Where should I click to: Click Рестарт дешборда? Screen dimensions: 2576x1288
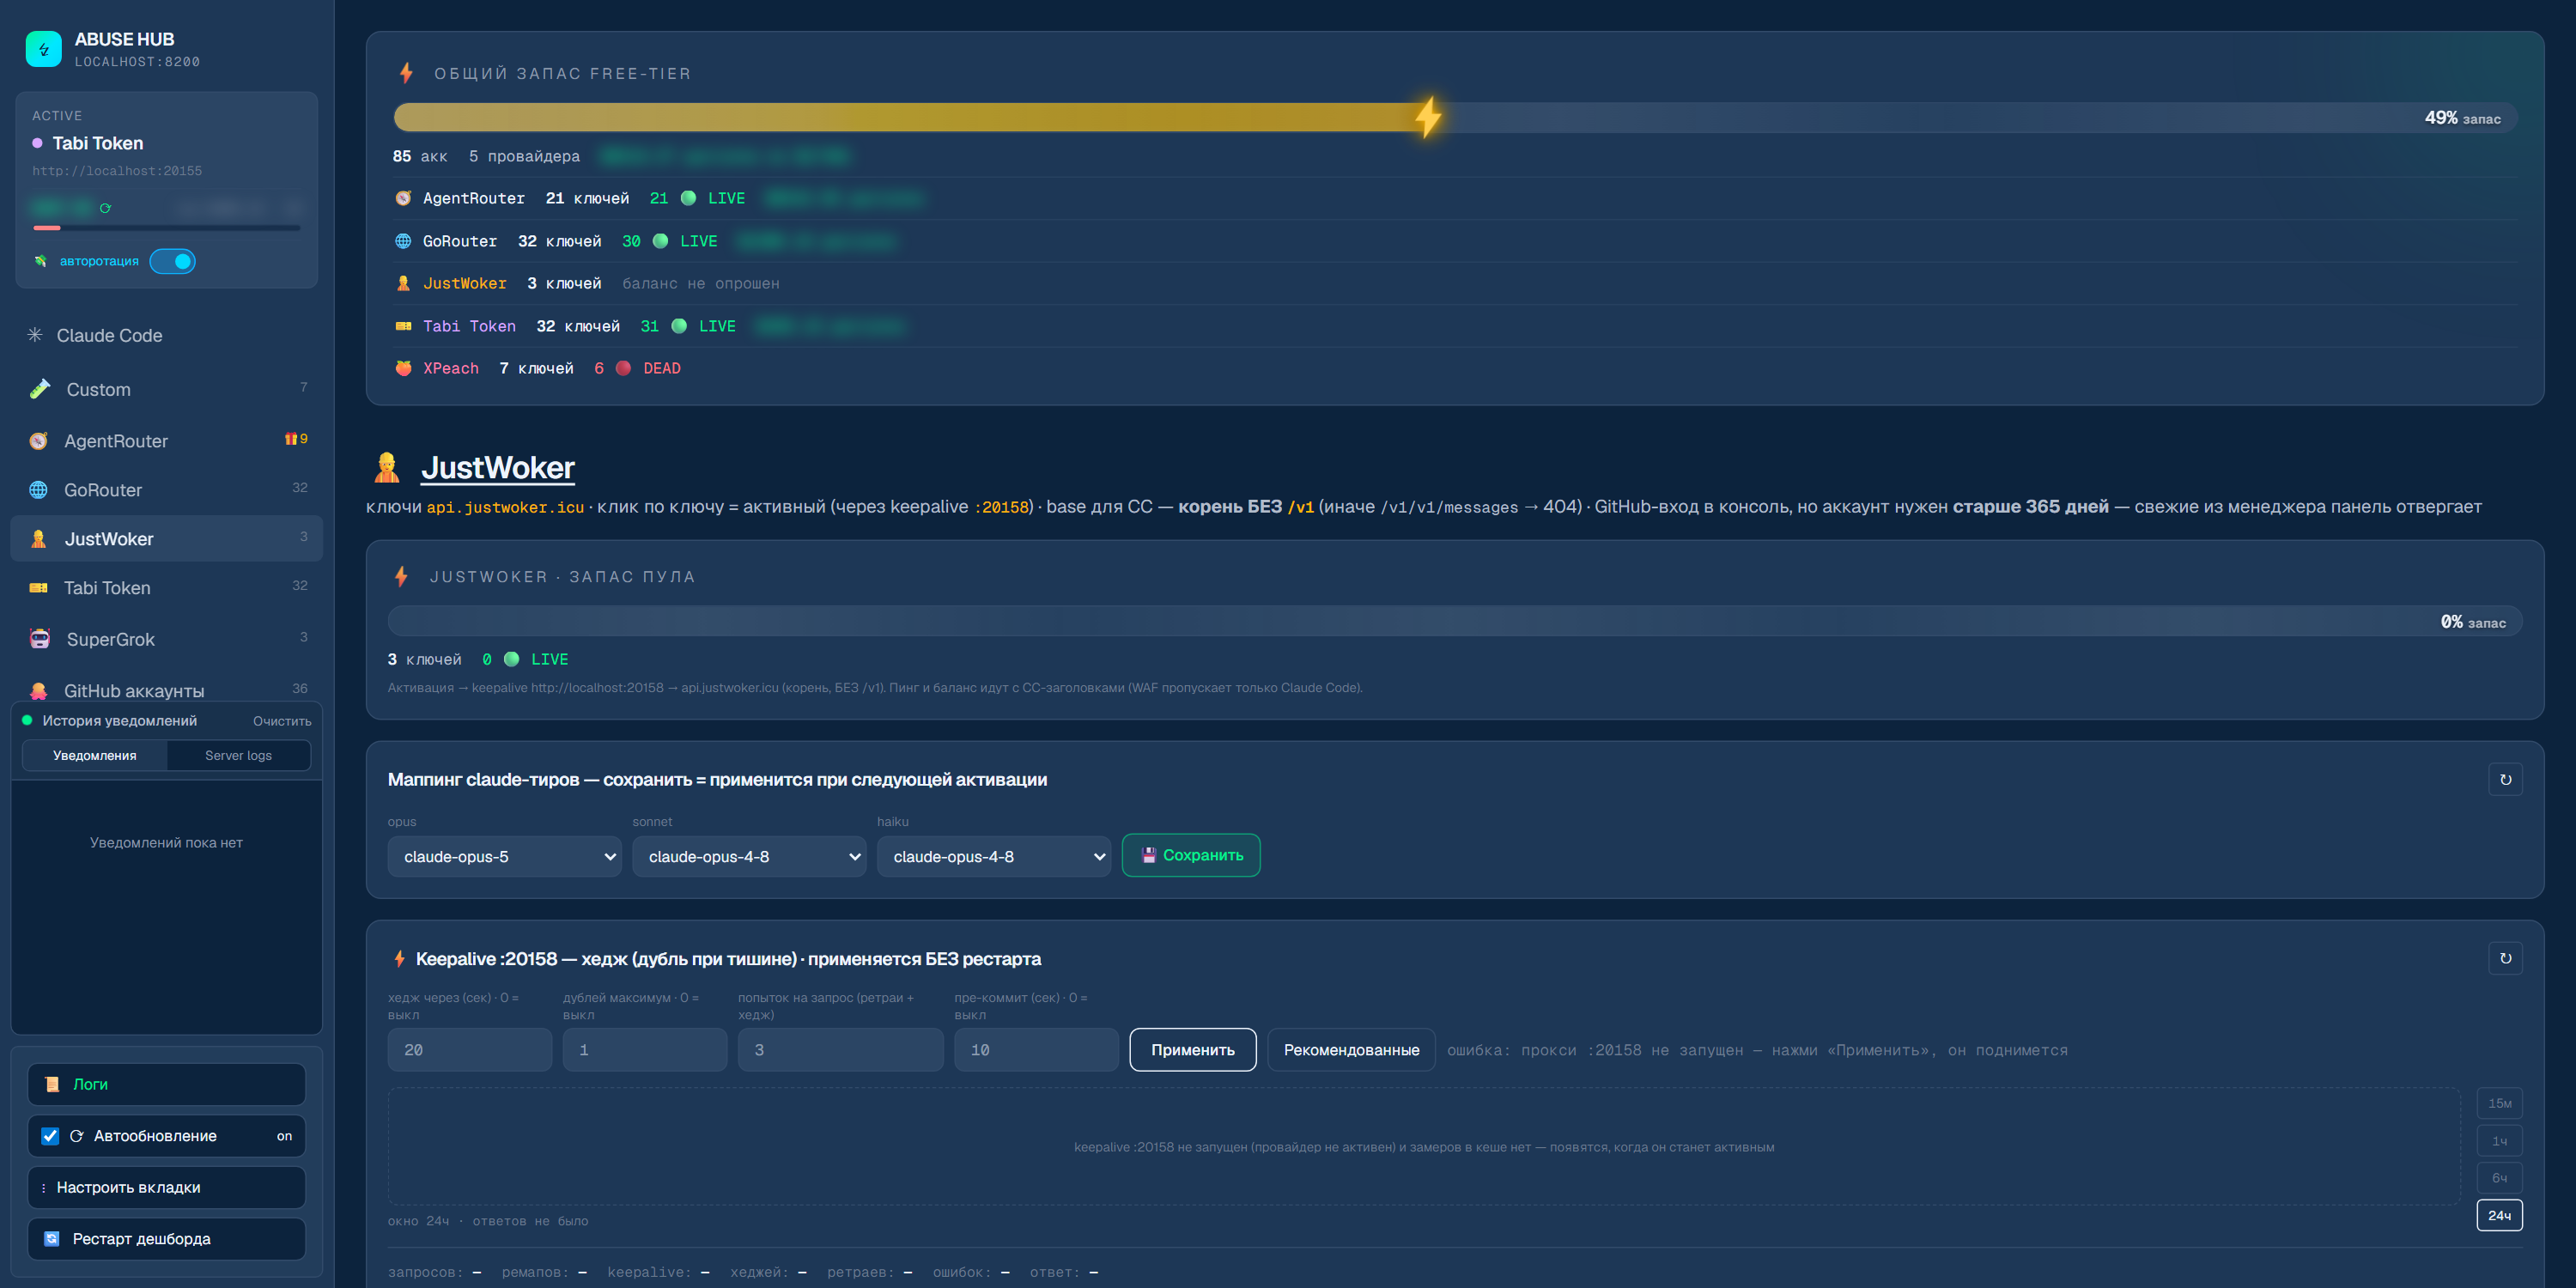pos(166,1239)
